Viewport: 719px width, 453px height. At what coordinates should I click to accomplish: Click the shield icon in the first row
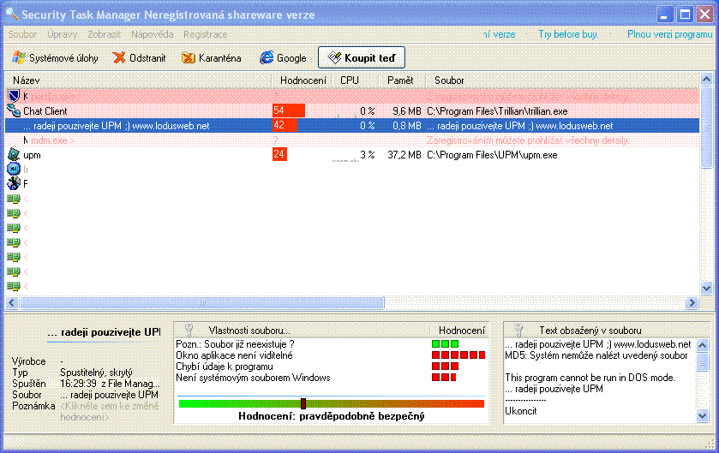coord(14,96)
